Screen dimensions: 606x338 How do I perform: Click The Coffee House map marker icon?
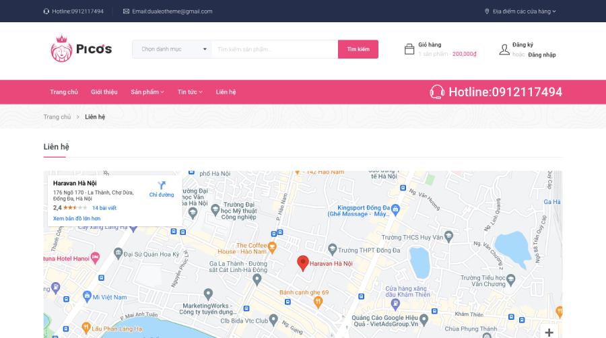point(272,247)
